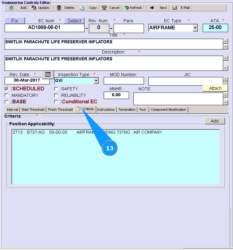Click the Add toolbar icon

pyautogui.click(x=11, y=8)
